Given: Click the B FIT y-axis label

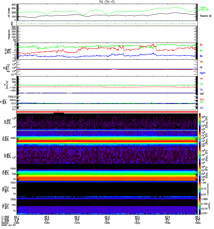Looking at the screenshot, I should [6, 51].
